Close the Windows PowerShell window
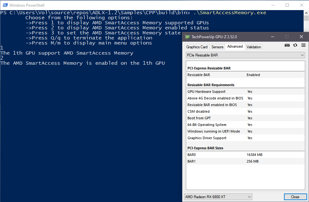 pyautogui.click(x=301, y=5)
